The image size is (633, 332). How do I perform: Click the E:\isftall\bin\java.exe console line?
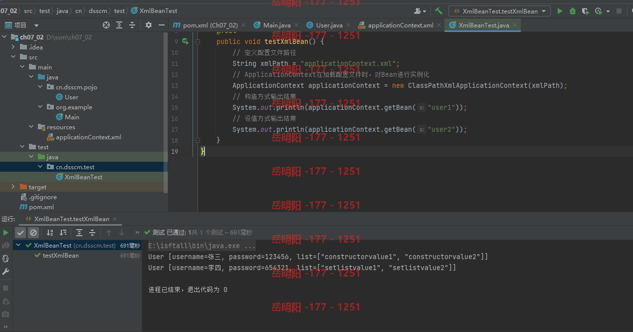click(x=202, y=246)
